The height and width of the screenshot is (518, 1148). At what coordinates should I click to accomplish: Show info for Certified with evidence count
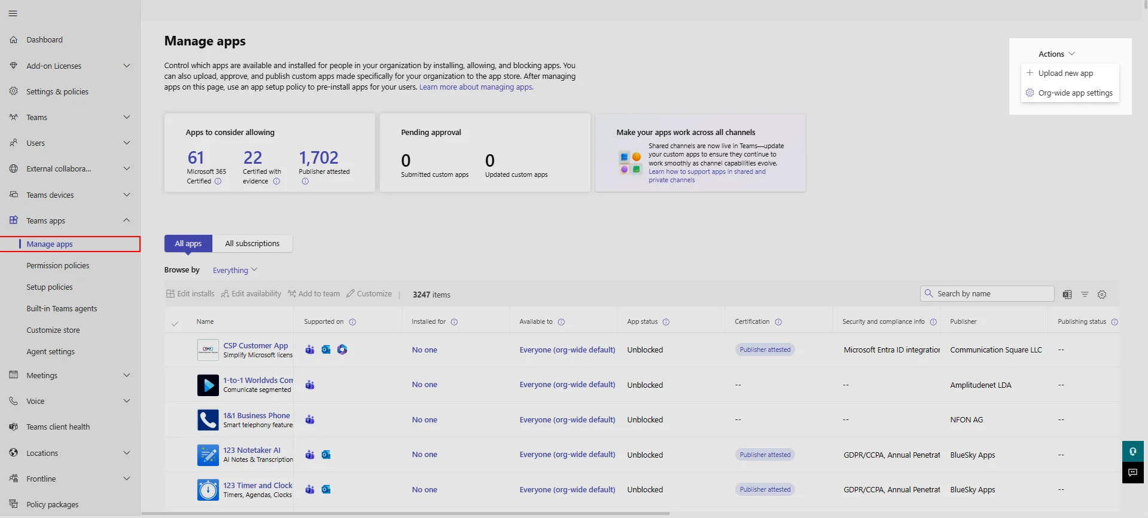(276, 182)
